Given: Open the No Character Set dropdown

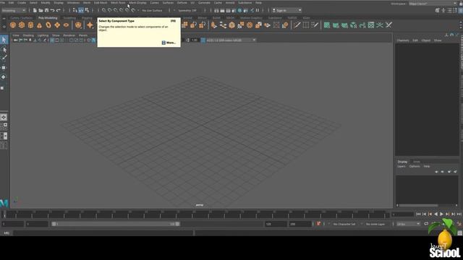Looking at the screenshot, I should (344, 224).
